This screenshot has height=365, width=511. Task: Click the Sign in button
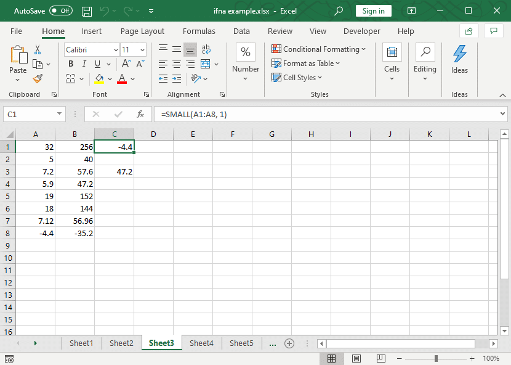click(374, 11)
